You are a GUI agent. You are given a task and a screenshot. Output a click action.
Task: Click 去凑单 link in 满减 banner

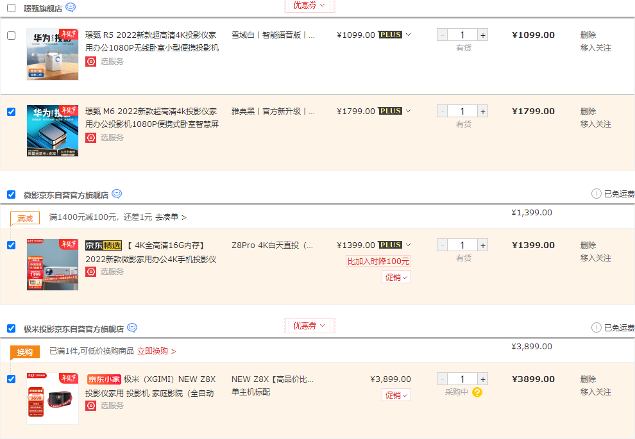pyautogui.click(x=171, y=217)
